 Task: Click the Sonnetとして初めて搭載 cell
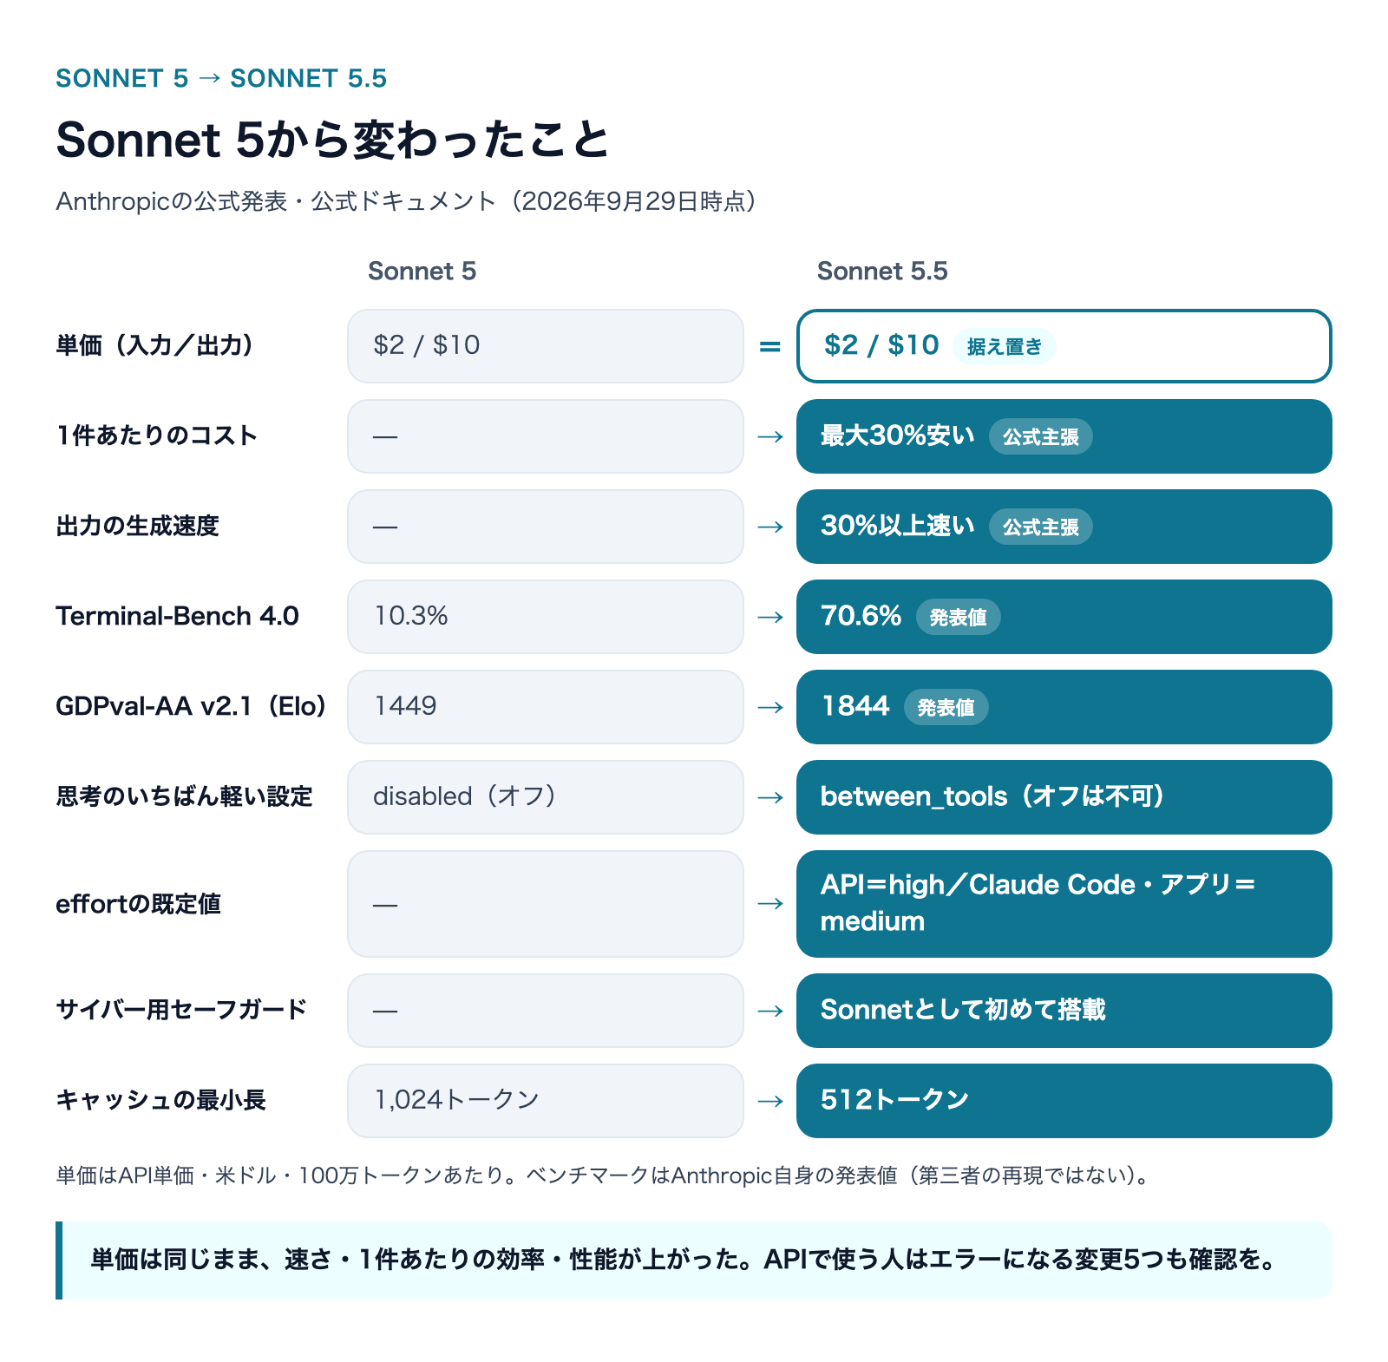1064,1011
